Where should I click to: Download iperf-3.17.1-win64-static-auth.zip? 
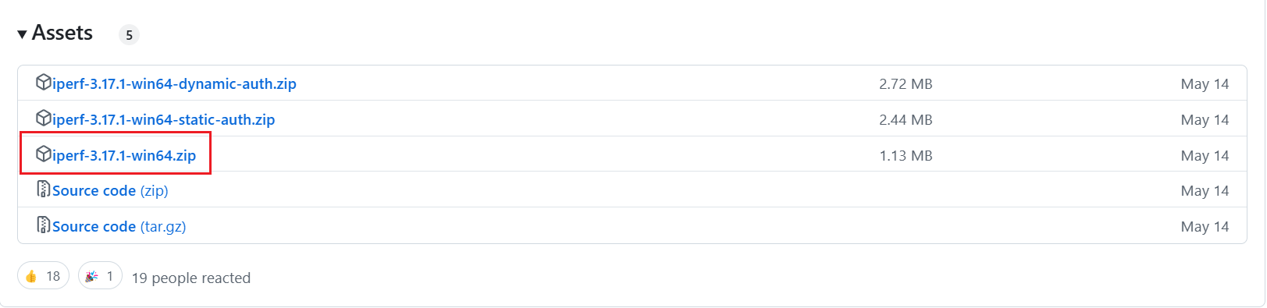pos(164,119)
